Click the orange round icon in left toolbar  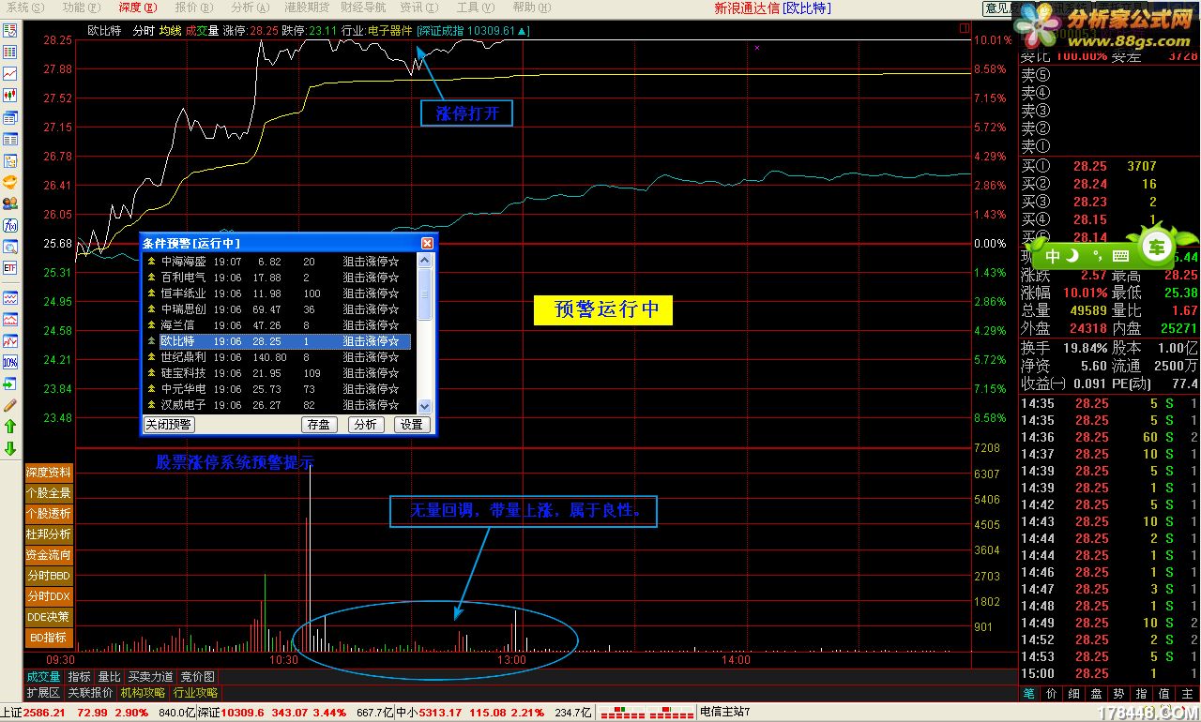tap(10, 182)
